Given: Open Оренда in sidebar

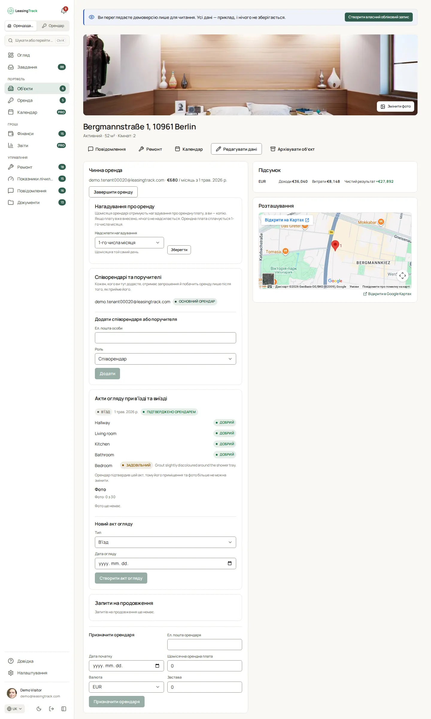Looking at the screenshot, I should (37, 100).
